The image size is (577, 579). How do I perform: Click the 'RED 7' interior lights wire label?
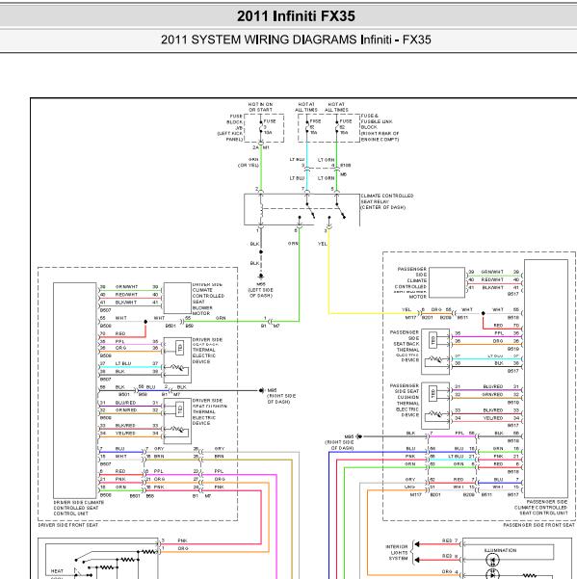pos(450,540)
